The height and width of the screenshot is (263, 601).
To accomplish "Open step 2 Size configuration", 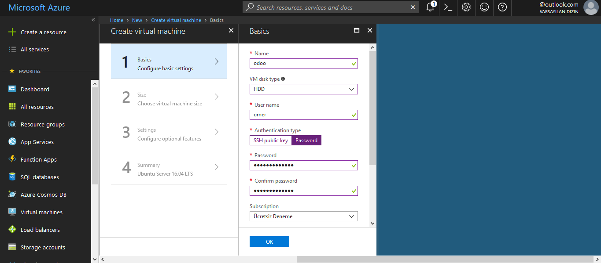I will point(169,97).
